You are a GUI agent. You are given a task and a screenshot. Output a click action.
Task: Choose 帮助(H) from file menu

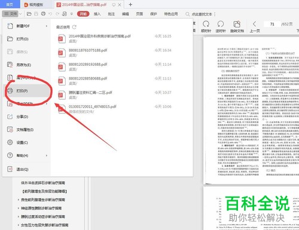[x=27, y=155]
